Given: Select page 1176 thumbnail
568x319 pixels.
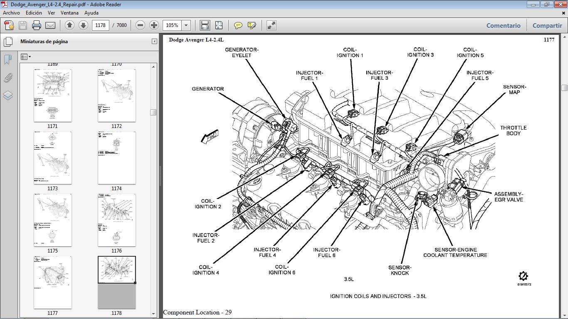Looking at the screenshot, I should [x=116, y=220].
